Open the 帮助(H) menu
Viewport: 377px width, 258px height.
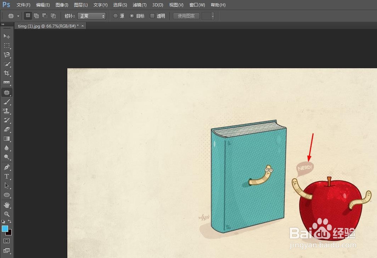click(x=218, y=5)
